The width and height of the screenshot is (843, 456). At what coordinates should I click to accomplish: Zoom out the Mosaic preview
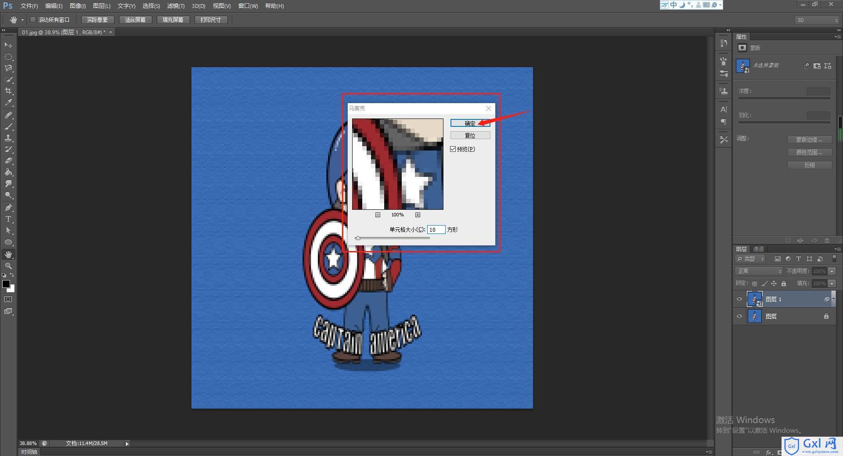click(378, 215)
